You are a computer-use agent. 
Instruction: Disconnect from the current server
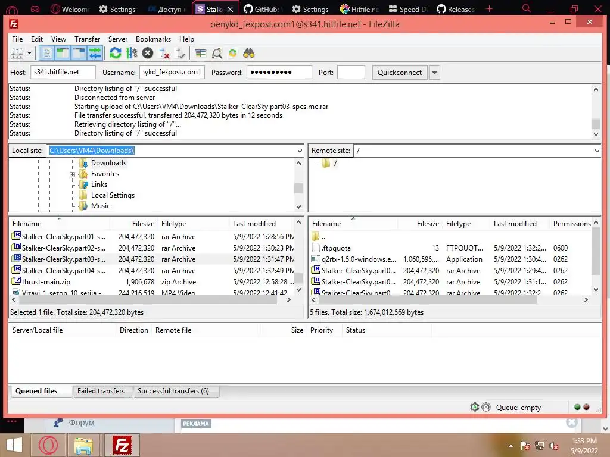[x=164, y=53]
